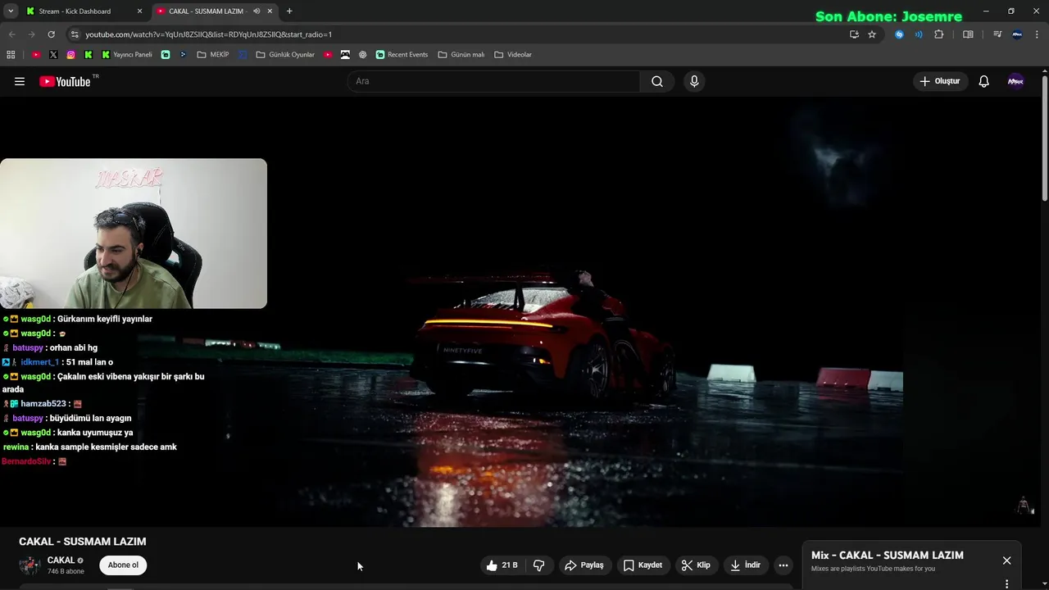
Task: Open YouTube notifications bell
Action: pos(984,81)
